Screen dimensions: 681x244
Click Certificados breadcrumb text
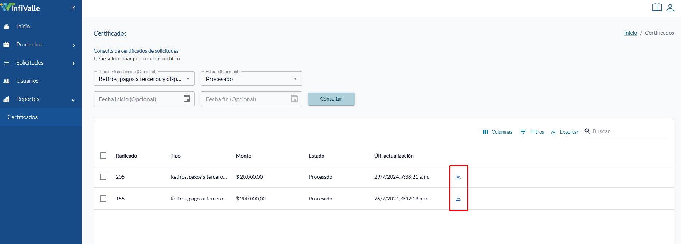pyautogui.click(x=660, y=33)
